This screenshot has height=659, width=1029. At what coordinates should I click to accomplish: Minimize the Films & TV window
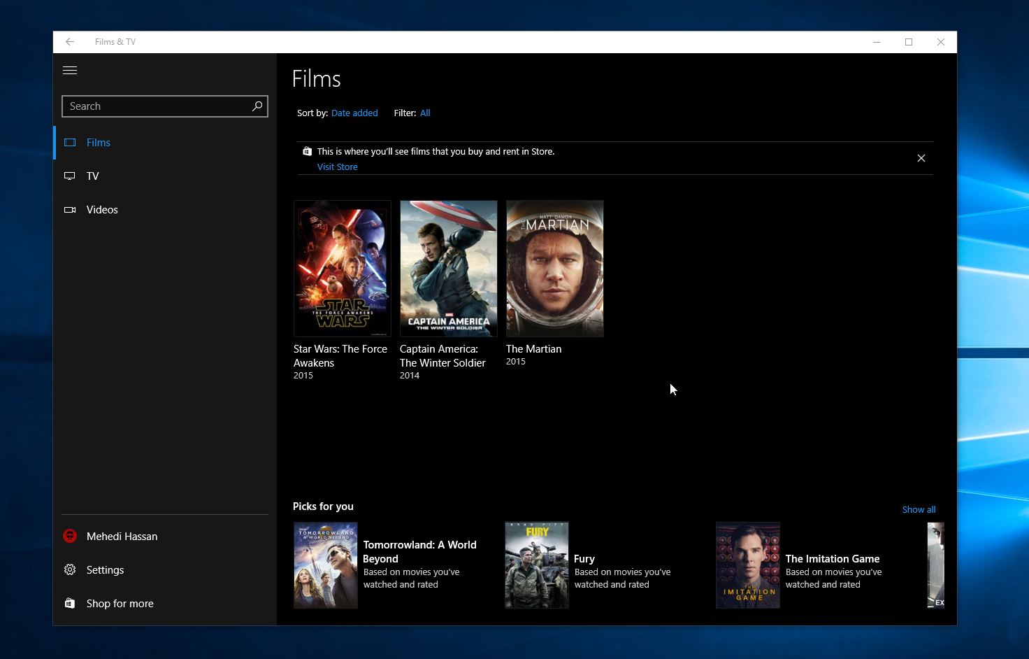click(877, 42)
